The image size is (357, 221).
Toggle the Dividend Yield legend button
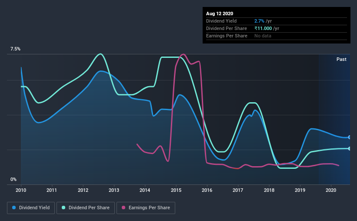tap(31, 208)
